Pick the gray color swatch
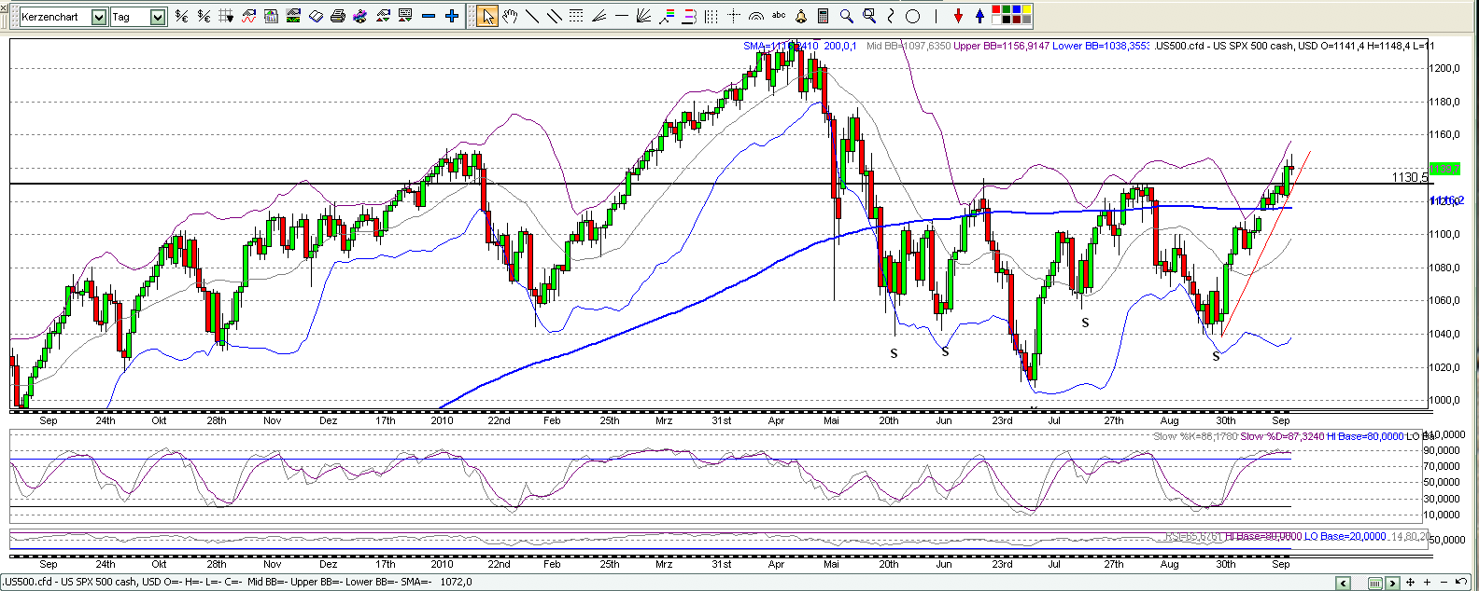The image size is (1479, 591). tap(1026, 20)
